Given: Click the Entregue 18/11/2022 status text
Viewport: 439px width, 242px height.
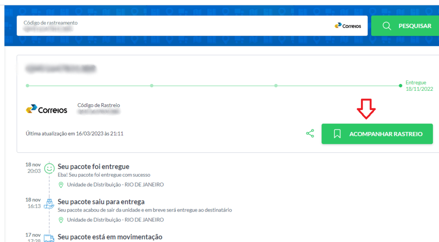Looking at the screenshot, I should coord(419,86).
